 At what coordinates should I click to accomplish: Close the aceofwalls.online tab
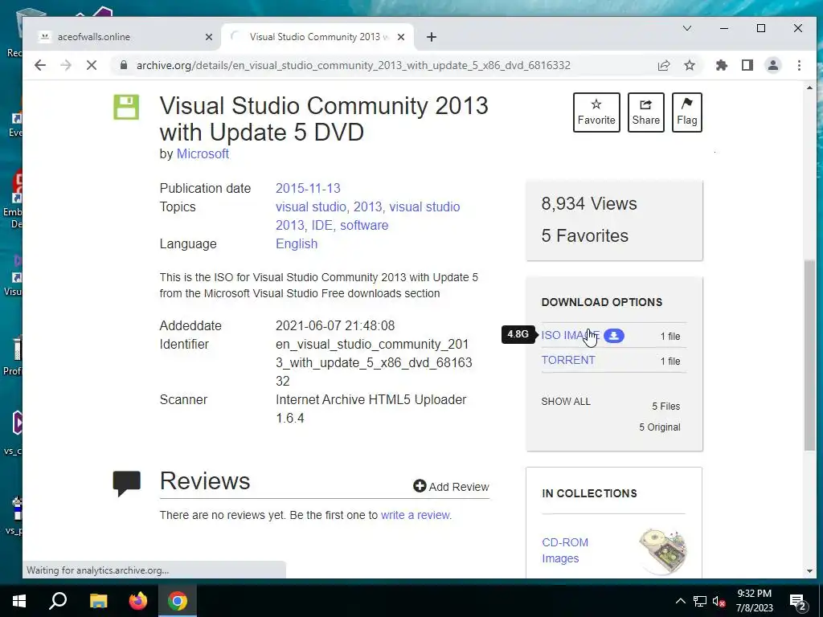coord(209,37)
